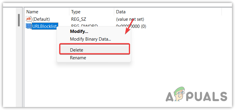
Task: Click the REG_SZ type cell
Action: coord(79,19)
